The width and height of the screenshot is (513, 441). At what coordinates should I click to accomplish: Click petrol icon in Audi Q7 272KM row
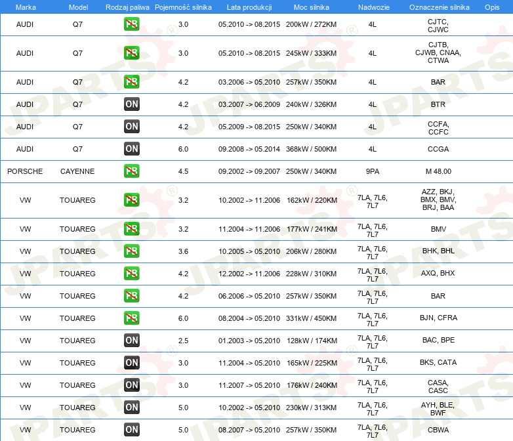131,24
